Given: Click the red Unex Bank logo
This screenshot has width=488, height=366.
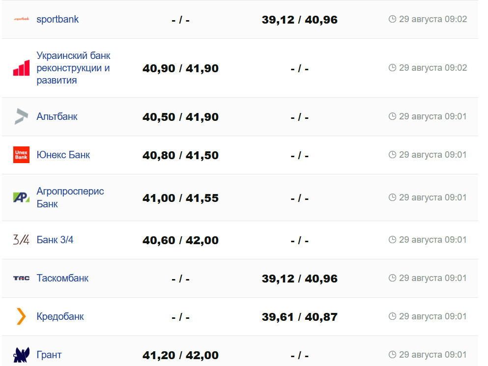Looking at the screenshot, I should [x=21, y=155].
